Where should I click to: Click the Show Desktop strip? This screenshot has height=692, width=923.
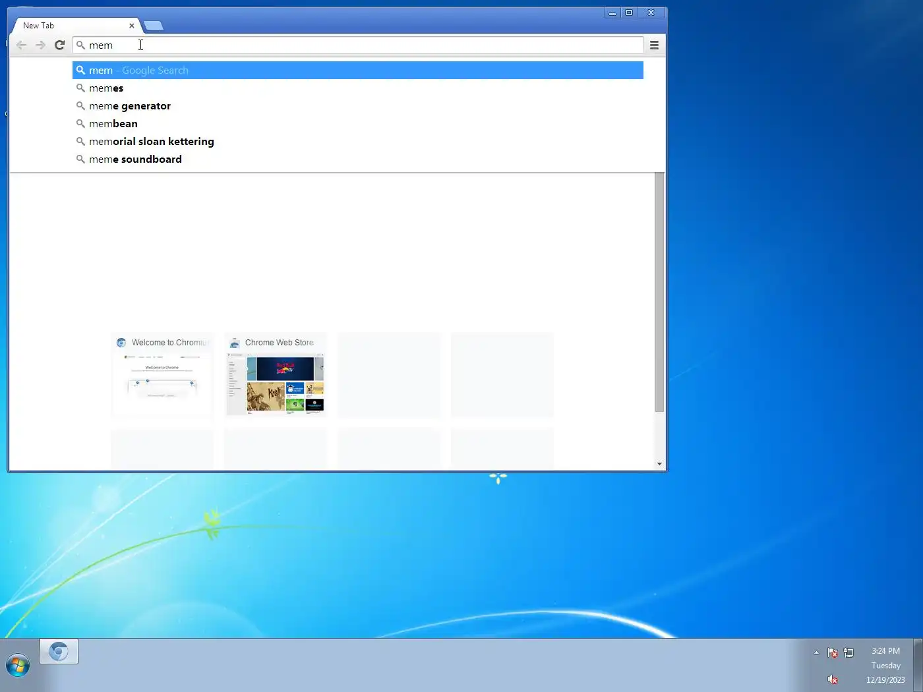tap(918, 665)
